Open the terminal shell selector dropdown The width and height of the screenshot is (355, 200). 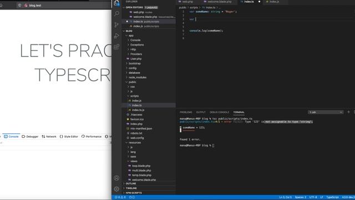[x=326, y=112]
